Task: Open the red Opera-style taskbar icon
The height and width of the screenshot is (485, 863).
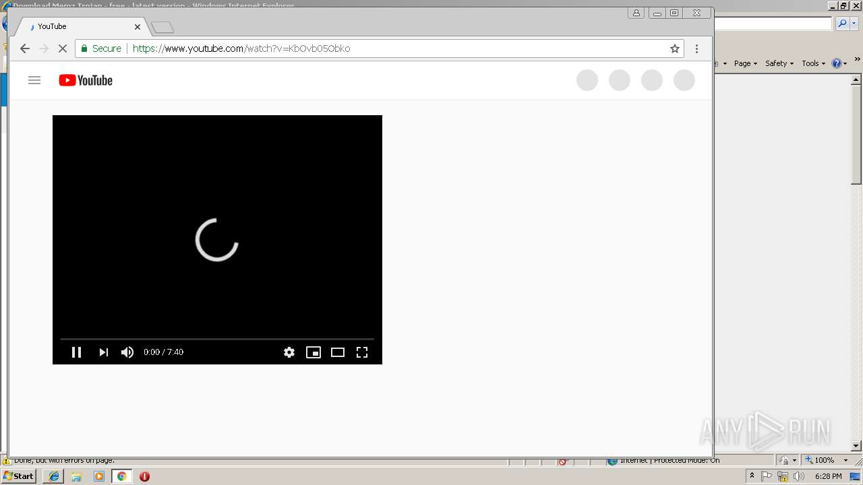Action: coord(144,476)
